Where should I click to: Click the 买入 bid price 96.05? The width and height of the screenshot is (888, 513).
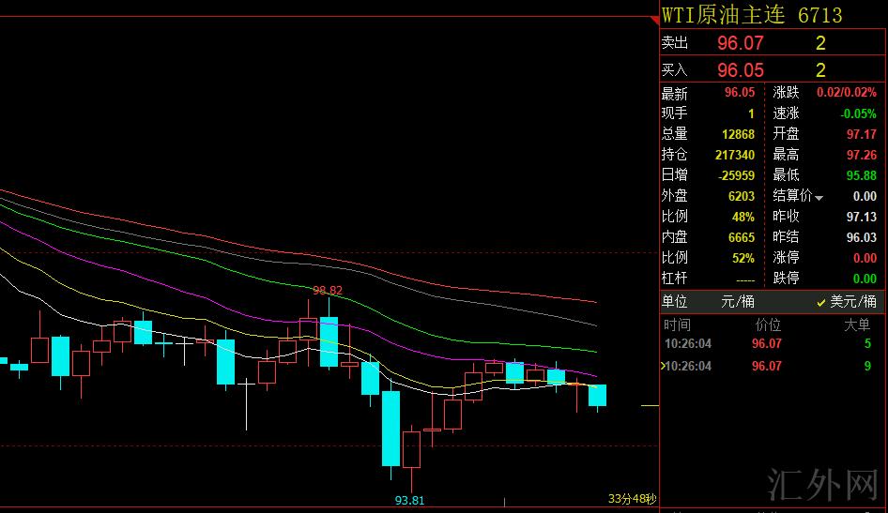[x=740, y=70]
